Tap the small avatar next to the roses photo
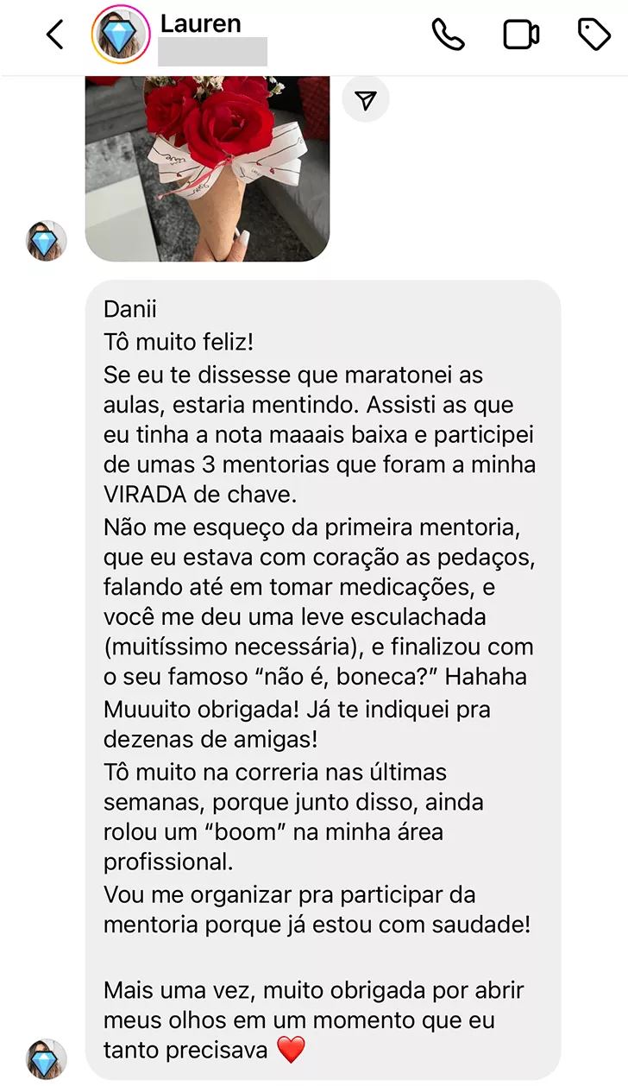 pyautogui.click(x=47, y=241)
